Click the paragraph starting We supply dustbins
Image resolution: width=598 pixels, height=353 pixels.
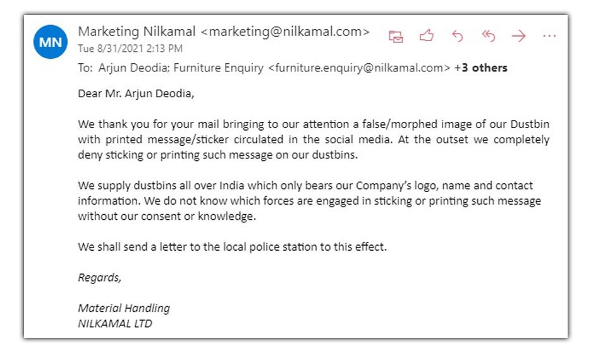pos(309,201)
